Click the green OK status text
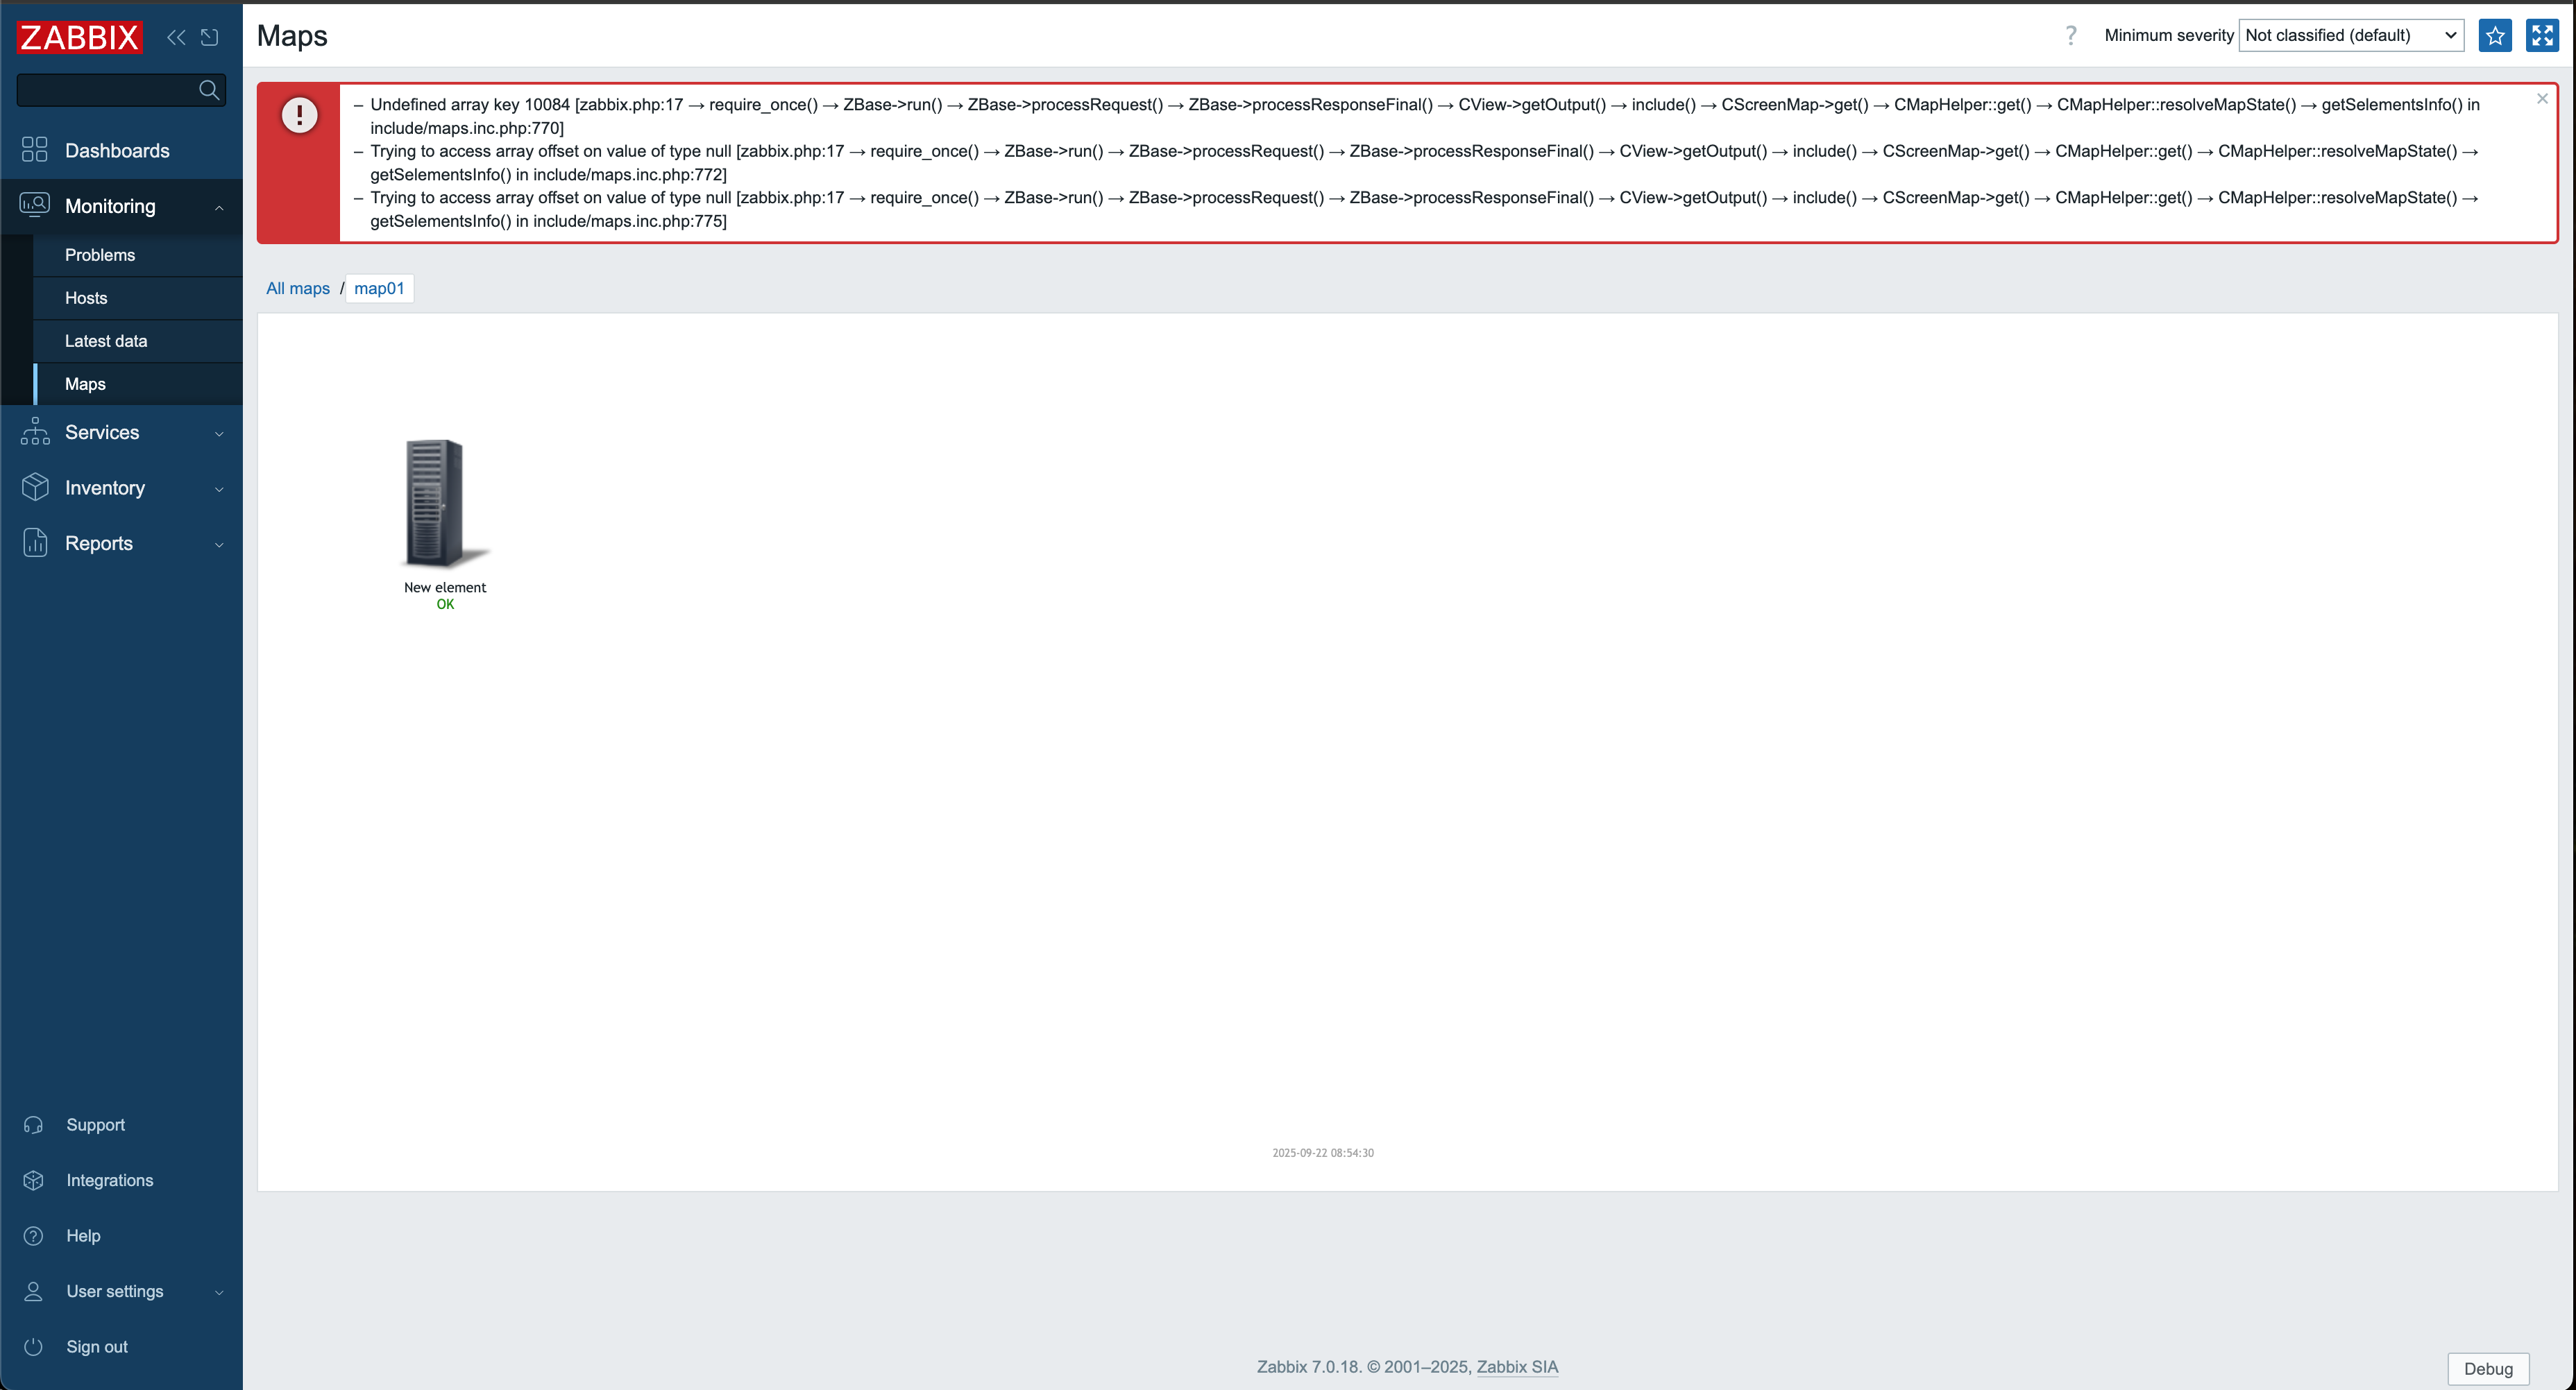 click(445, 605)
